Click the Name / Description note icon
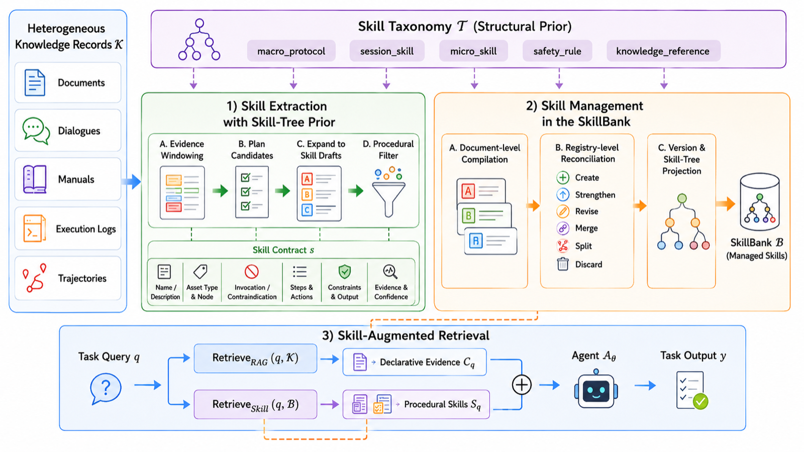Image resolution: width=804 pixels, height=452 pixels. click(x=164, y=272)
